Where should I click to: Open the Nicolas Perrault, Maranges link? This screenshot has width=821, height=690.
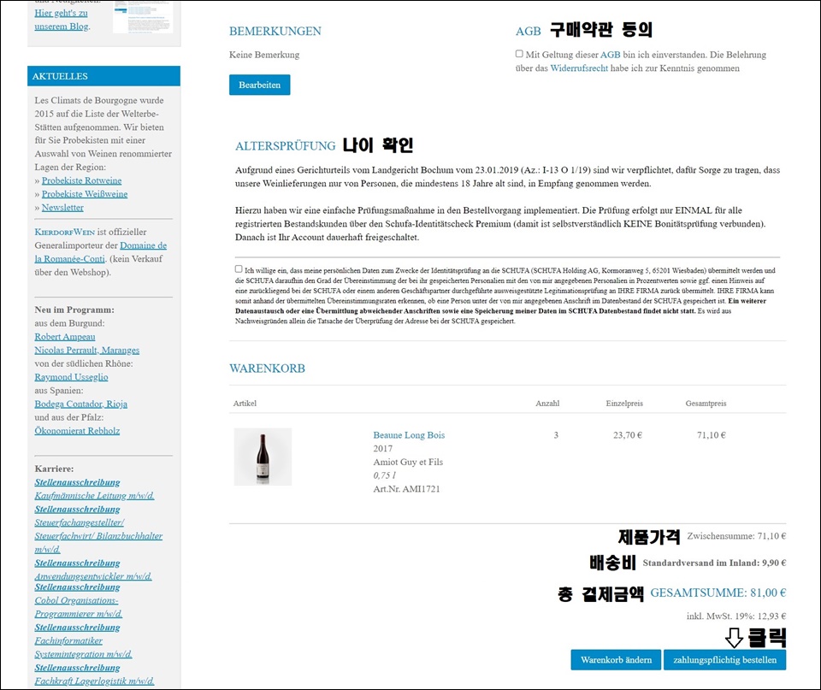coord(87,351)
